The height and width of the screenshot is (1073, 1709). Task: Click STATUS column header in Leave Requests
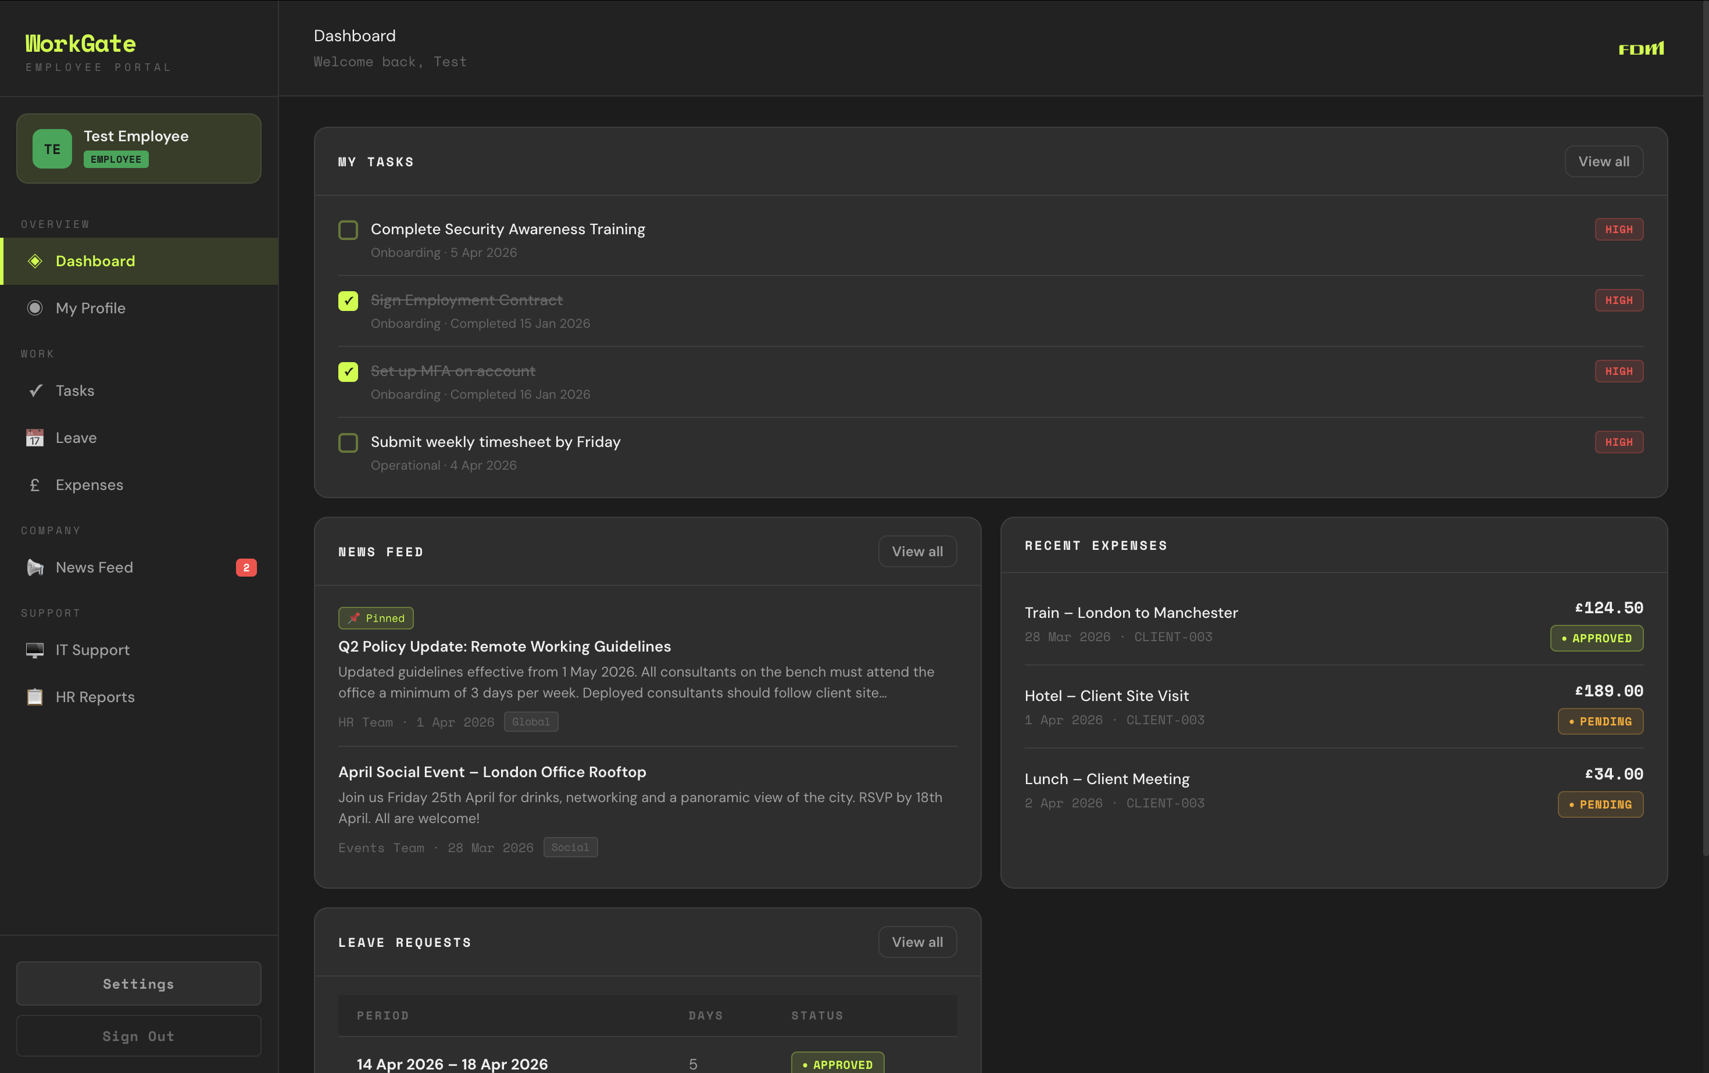point(818,1015)
